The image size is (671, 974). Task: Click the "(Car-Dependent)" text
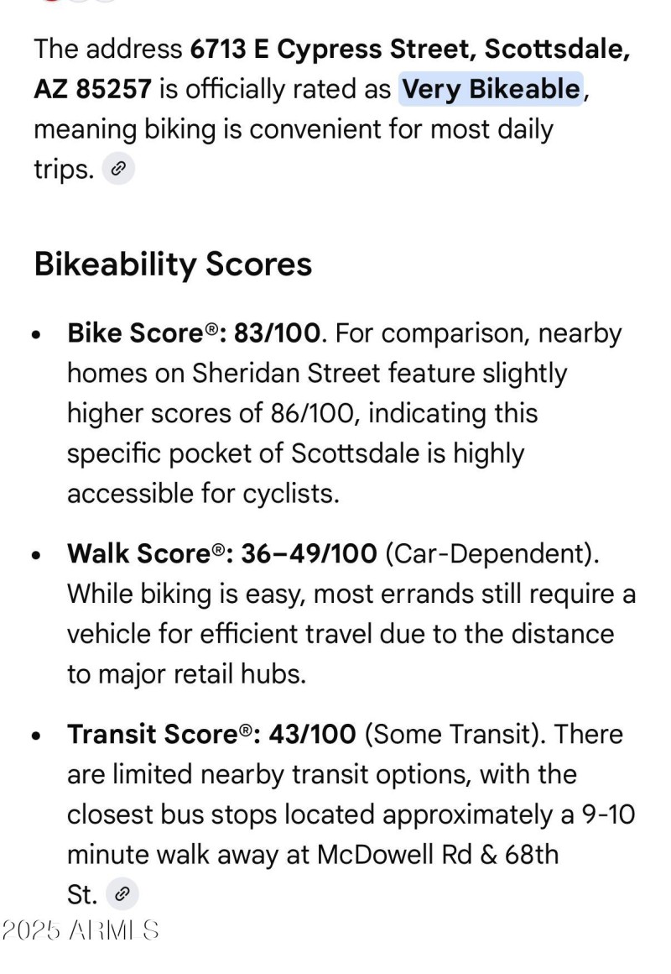pos(493,553)
